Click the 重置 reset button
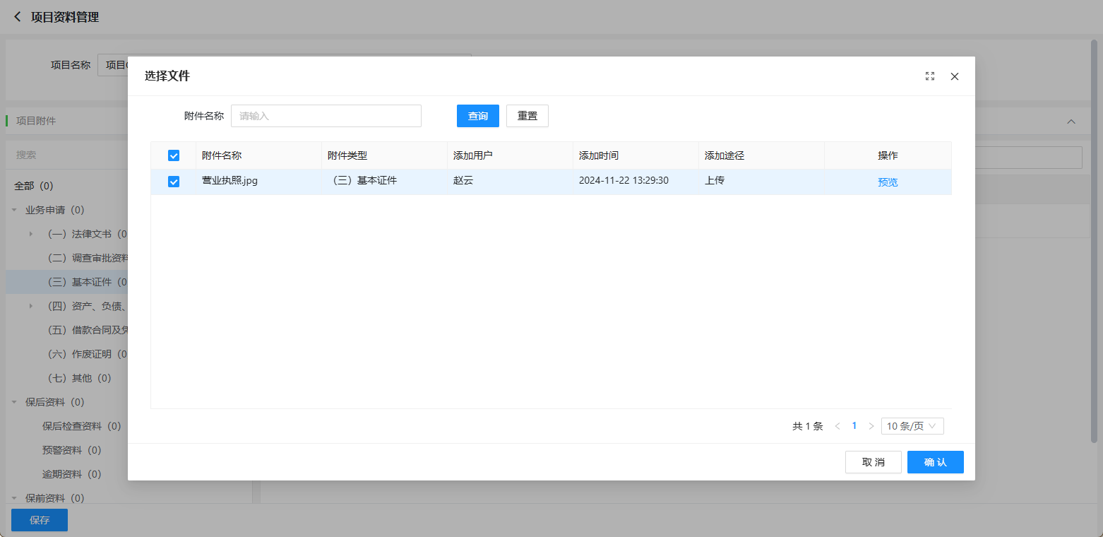The height and width of the screenshot is (537, 1103). [527, 116]
